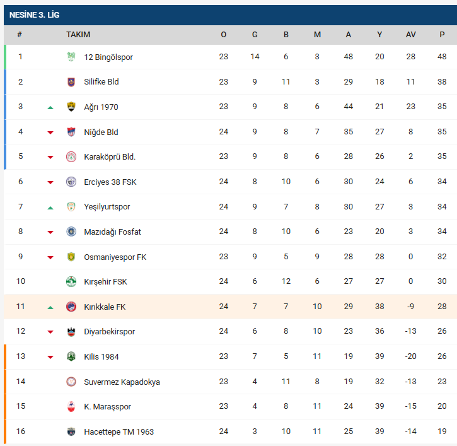Sort by the P points column header
Viewport: 457px width, 446px height.
point(442,35)
